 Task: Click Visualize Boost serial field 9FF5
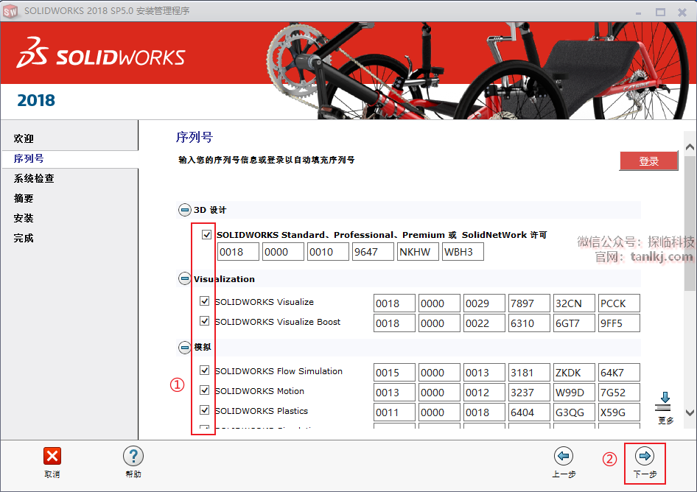(619, 323)
